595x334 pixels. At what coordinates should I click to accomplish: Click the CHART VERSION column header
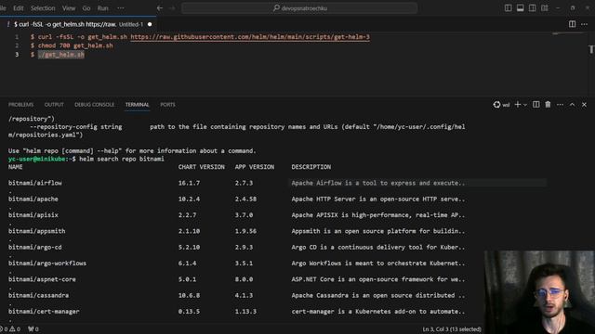[x=201, y=167]
